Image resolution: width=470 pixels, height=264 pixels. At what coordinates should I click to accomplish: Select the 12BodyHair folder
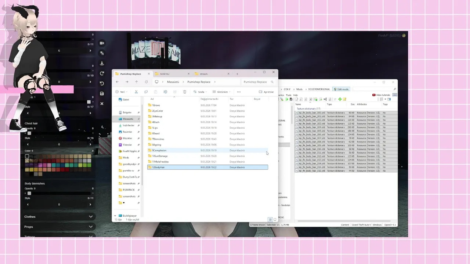click(207, 167)
